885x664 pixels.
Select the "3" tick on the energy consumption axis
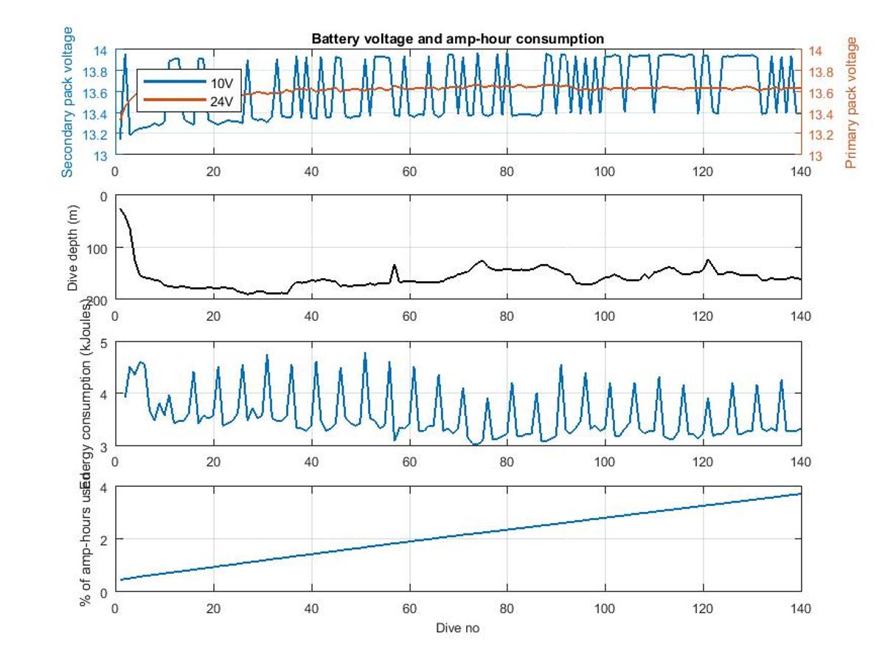tap(104, 446)
